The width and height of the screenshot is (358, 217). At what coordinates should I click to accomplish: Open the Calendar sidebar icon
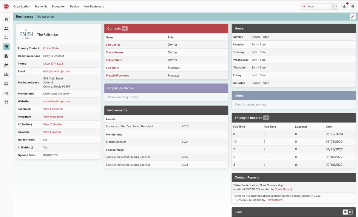click(6, 65)
